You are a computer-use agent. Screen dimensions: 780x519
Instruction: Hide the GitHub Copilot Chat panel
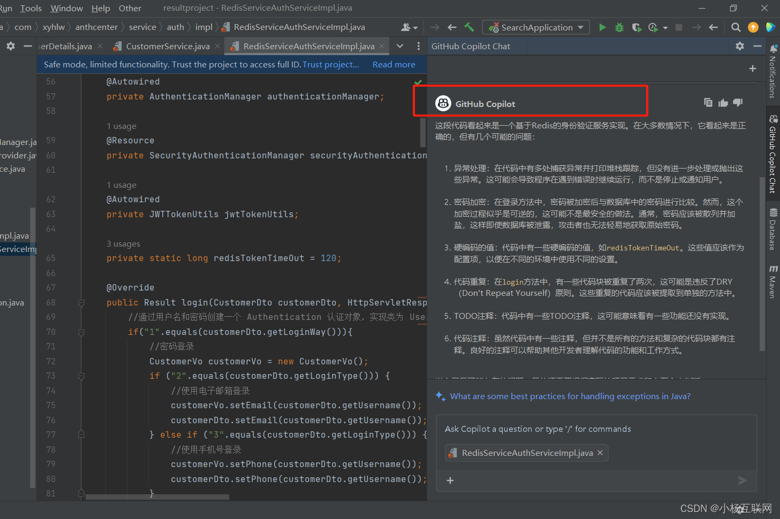point(757,46)
